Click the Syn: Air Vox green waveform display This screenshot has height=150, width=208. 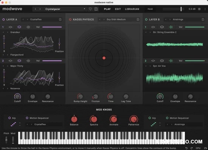[x=174, y=78]
